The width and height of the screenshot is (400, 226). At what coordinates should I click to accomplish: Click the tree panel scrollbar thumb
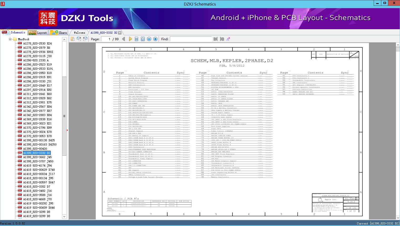click(64, 116)
